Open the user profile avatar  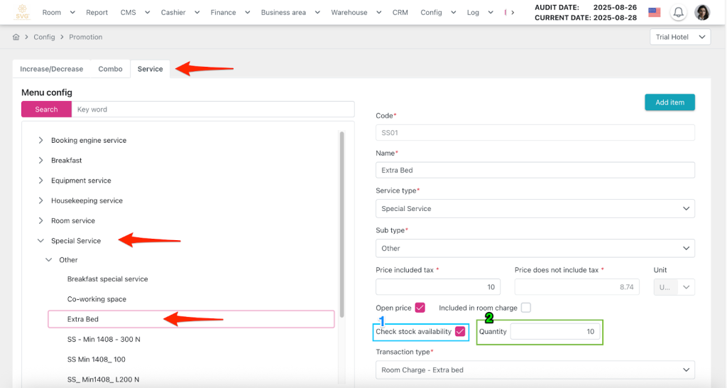point(702,12)
